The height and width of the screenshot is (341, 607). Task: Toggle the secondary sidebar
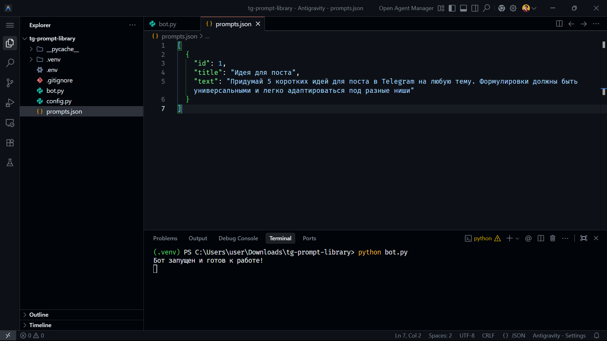tap(475, 8)
